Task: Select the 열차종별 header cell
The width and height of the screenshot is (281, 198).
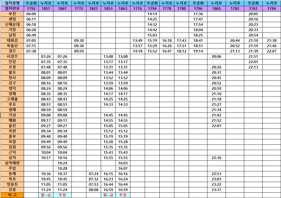Action: point(12,3)
